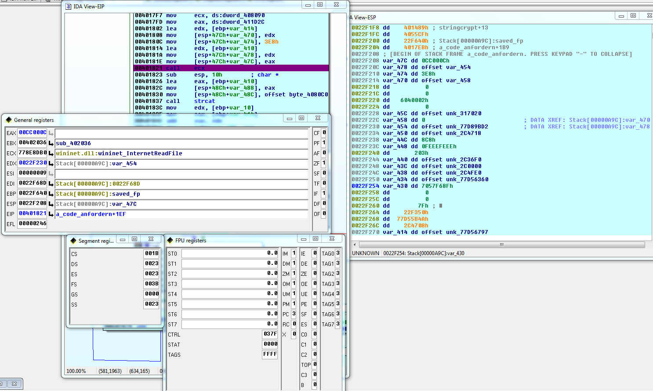
Task: Follow the EIP register jump arrow
Action: [x=51, y=214]
